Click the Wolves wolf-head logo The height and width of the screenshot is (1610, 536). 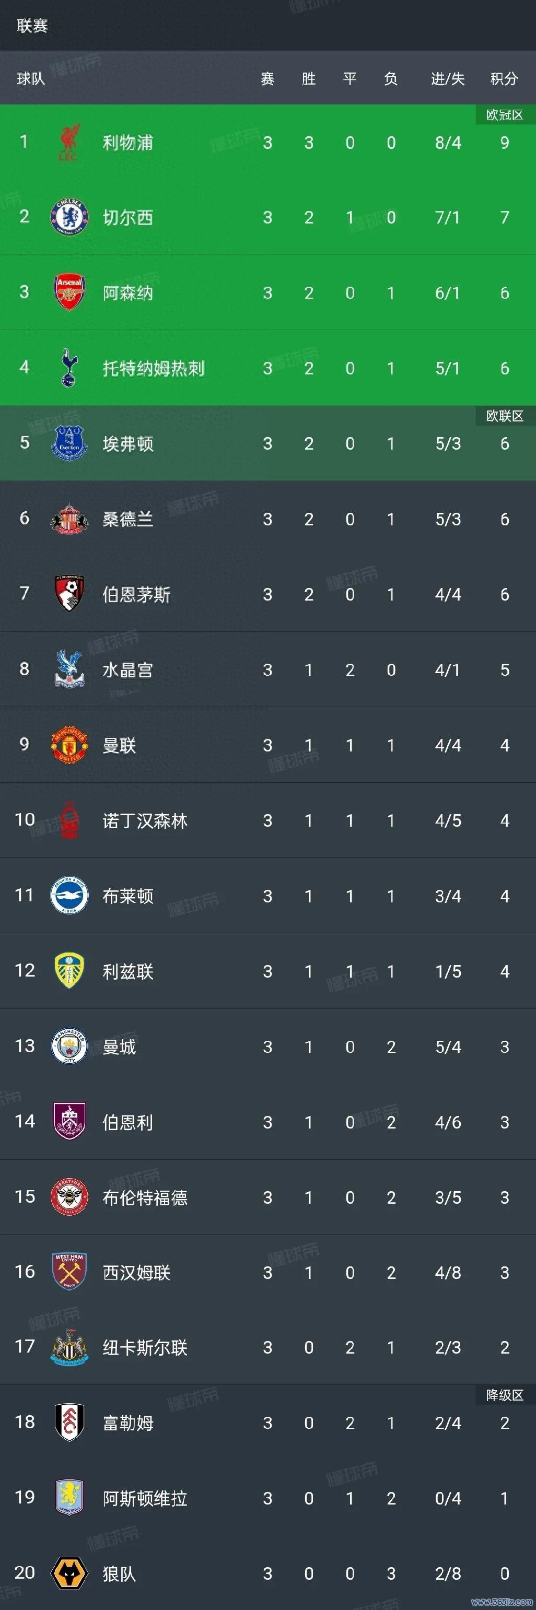click(x=69, y=1572)
